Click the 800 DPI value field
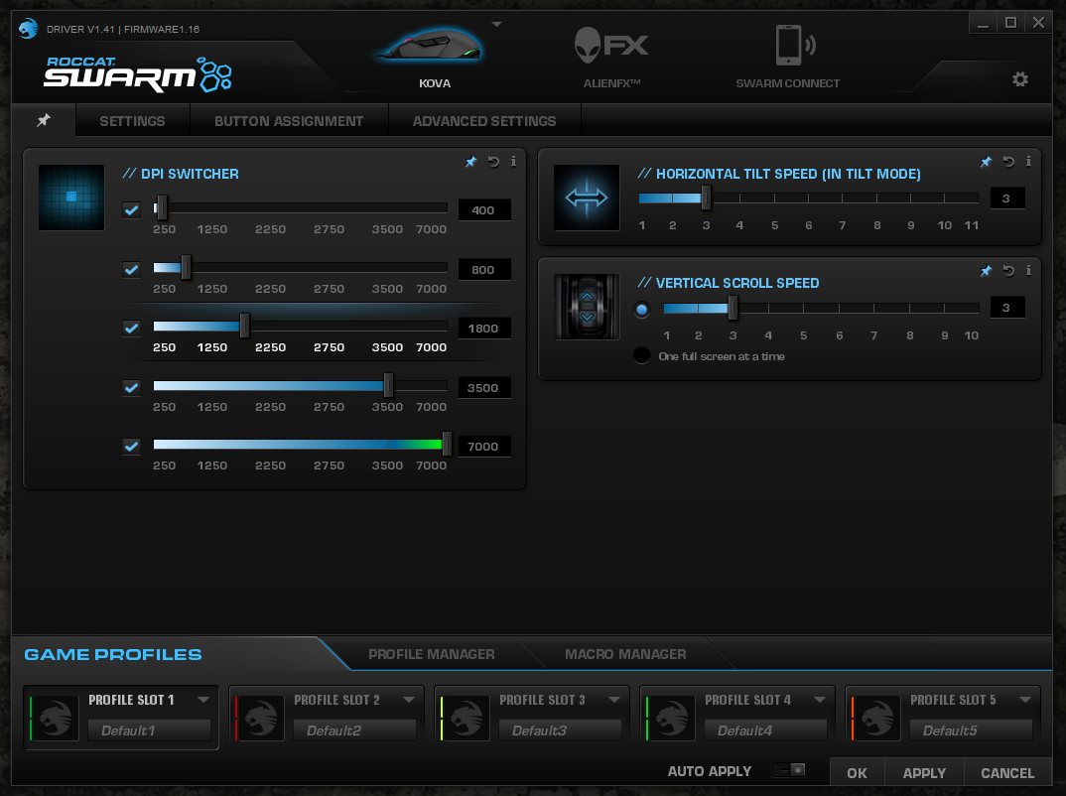The width and height of the screenshot is (1066, 796). pos(483,270)
